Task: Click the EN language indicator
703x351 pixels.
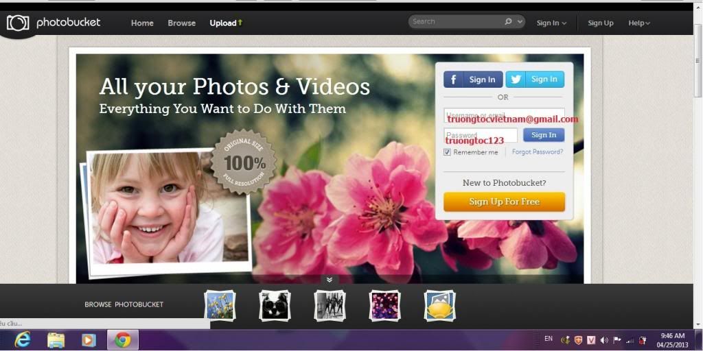Action: pyautogui.click(x=549, y=339)
